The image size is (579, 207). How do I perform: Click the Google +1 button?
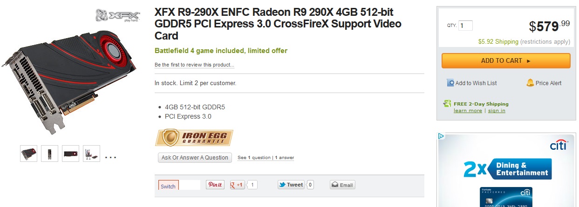pyautogui.click(x=238, y=185)
